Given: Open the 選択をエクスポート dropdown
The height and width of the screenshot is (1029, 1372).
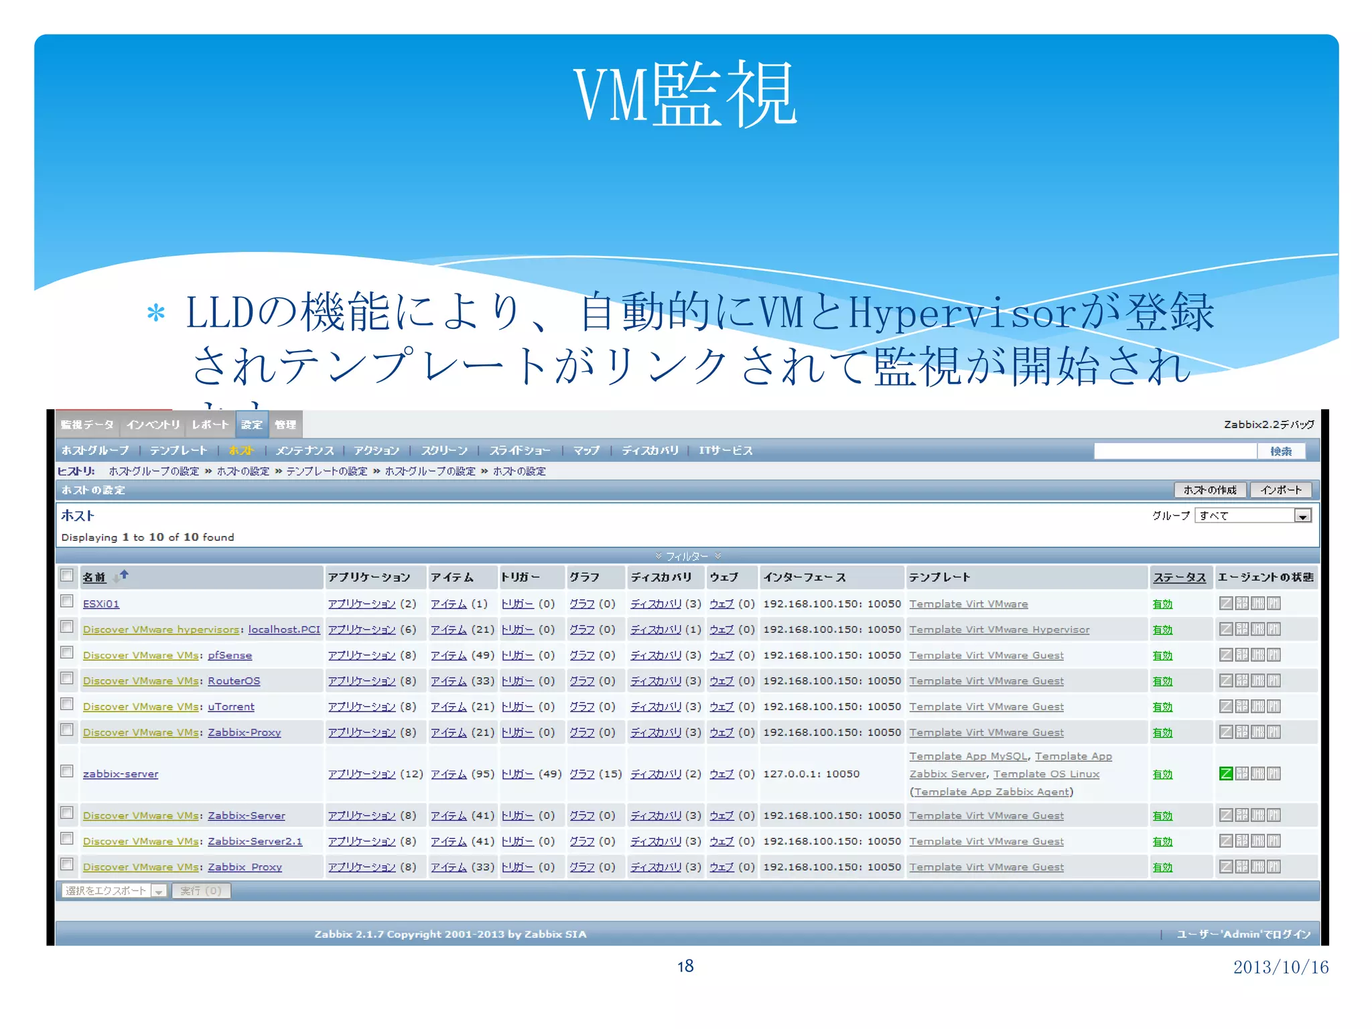Looking at the screenshot, I should (114, 891).
